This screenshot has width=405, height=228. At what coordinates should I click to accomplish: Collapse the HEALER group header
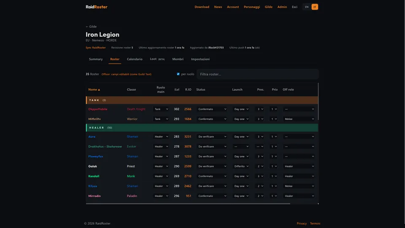[x=202, y=128]
